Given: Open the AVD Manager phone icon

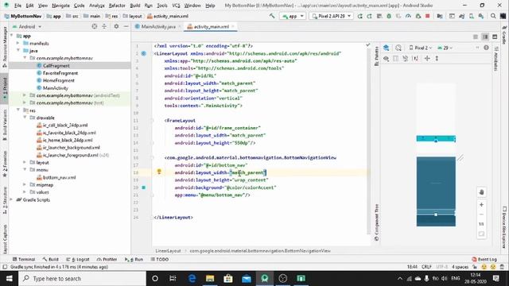Looking at the screenshot, I should (x=472, y=16).
